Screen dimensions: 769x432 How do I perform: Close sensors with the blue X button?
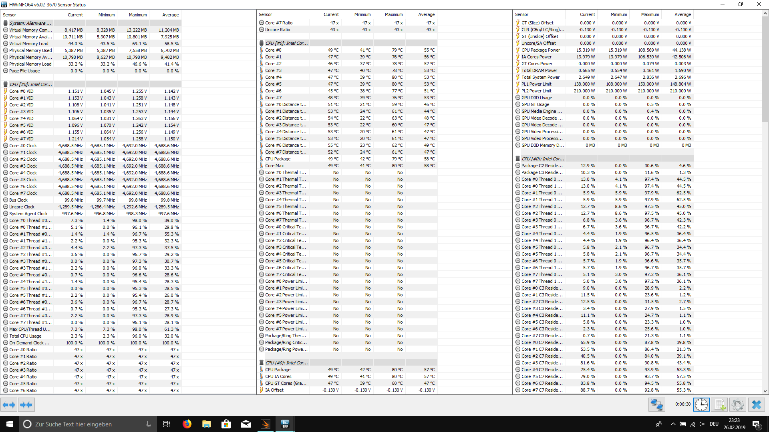coord(756,405)
